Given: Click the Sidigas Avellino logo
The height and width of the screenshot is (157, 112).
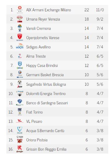Looking at the screenshot, I should point(20,47).
